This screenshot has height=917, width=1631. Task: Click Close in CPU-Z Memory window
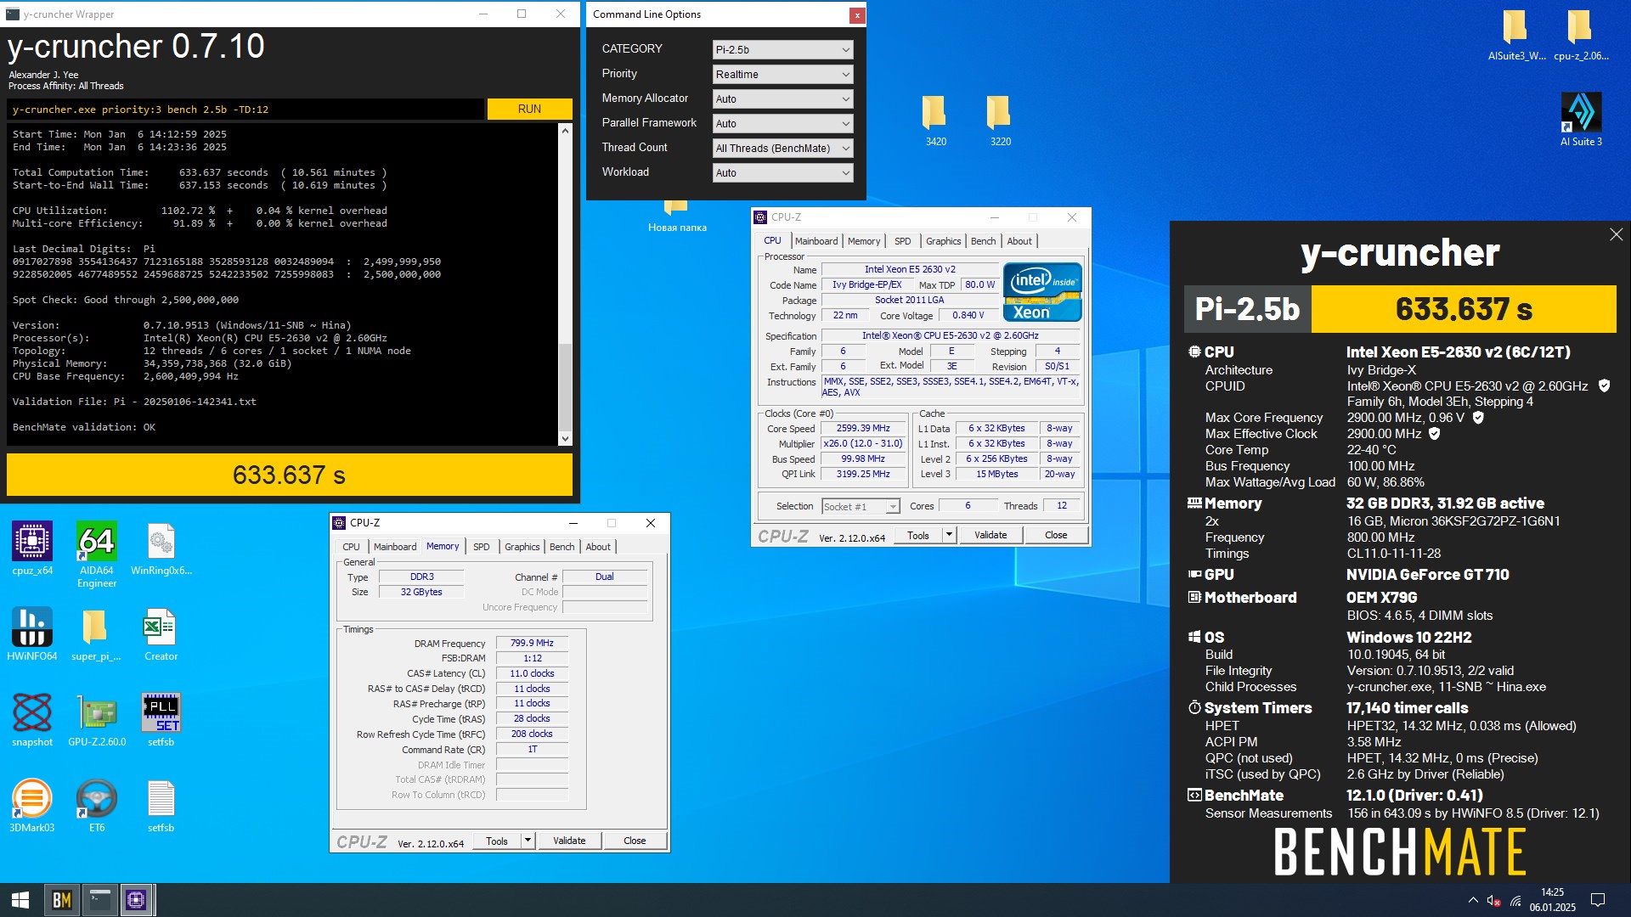click(x=635, y=841)
